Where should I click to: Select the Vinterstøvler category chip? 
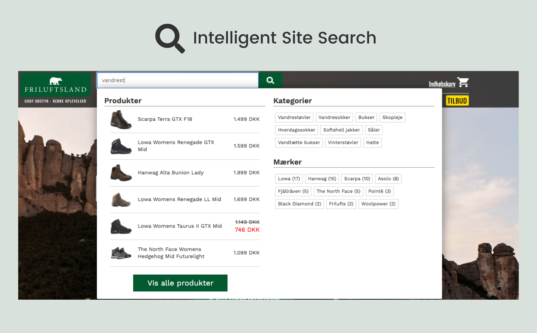pos(343,142)
